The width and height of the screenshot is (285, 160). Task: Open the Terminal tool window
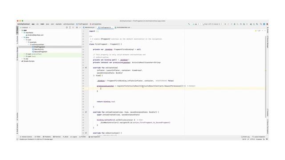tap(57, 137)
